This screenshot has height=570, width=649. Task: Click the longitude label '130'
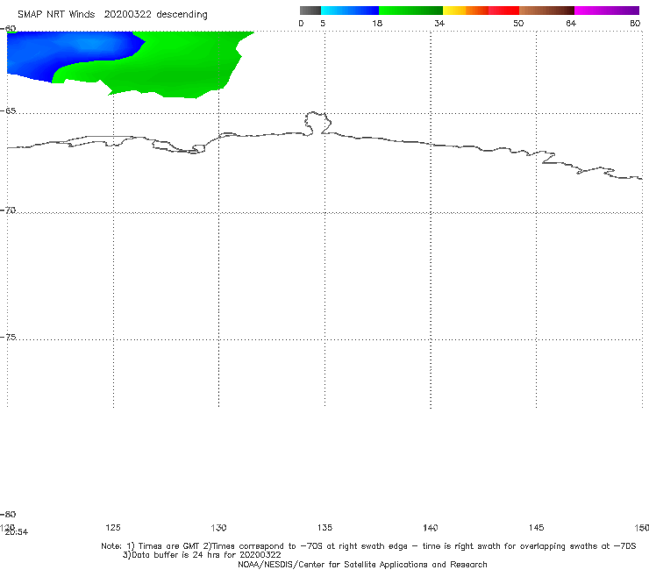click(218, 528)
